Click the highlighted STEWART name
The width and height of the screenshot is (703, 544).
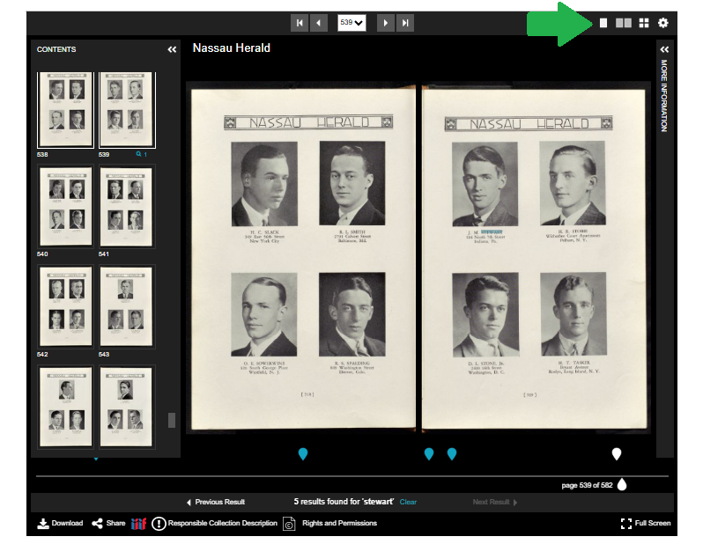click(x=492, y=232)
